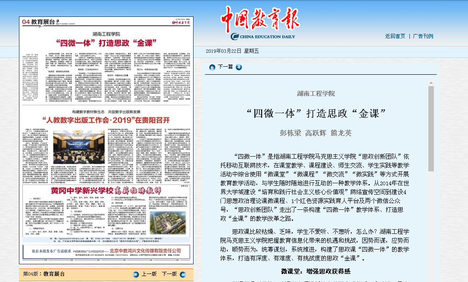The height and width of the screenshot is (282, 468).
Task: Click the right arrow icon after 下一篇
Action: click(x=239, y=67)
